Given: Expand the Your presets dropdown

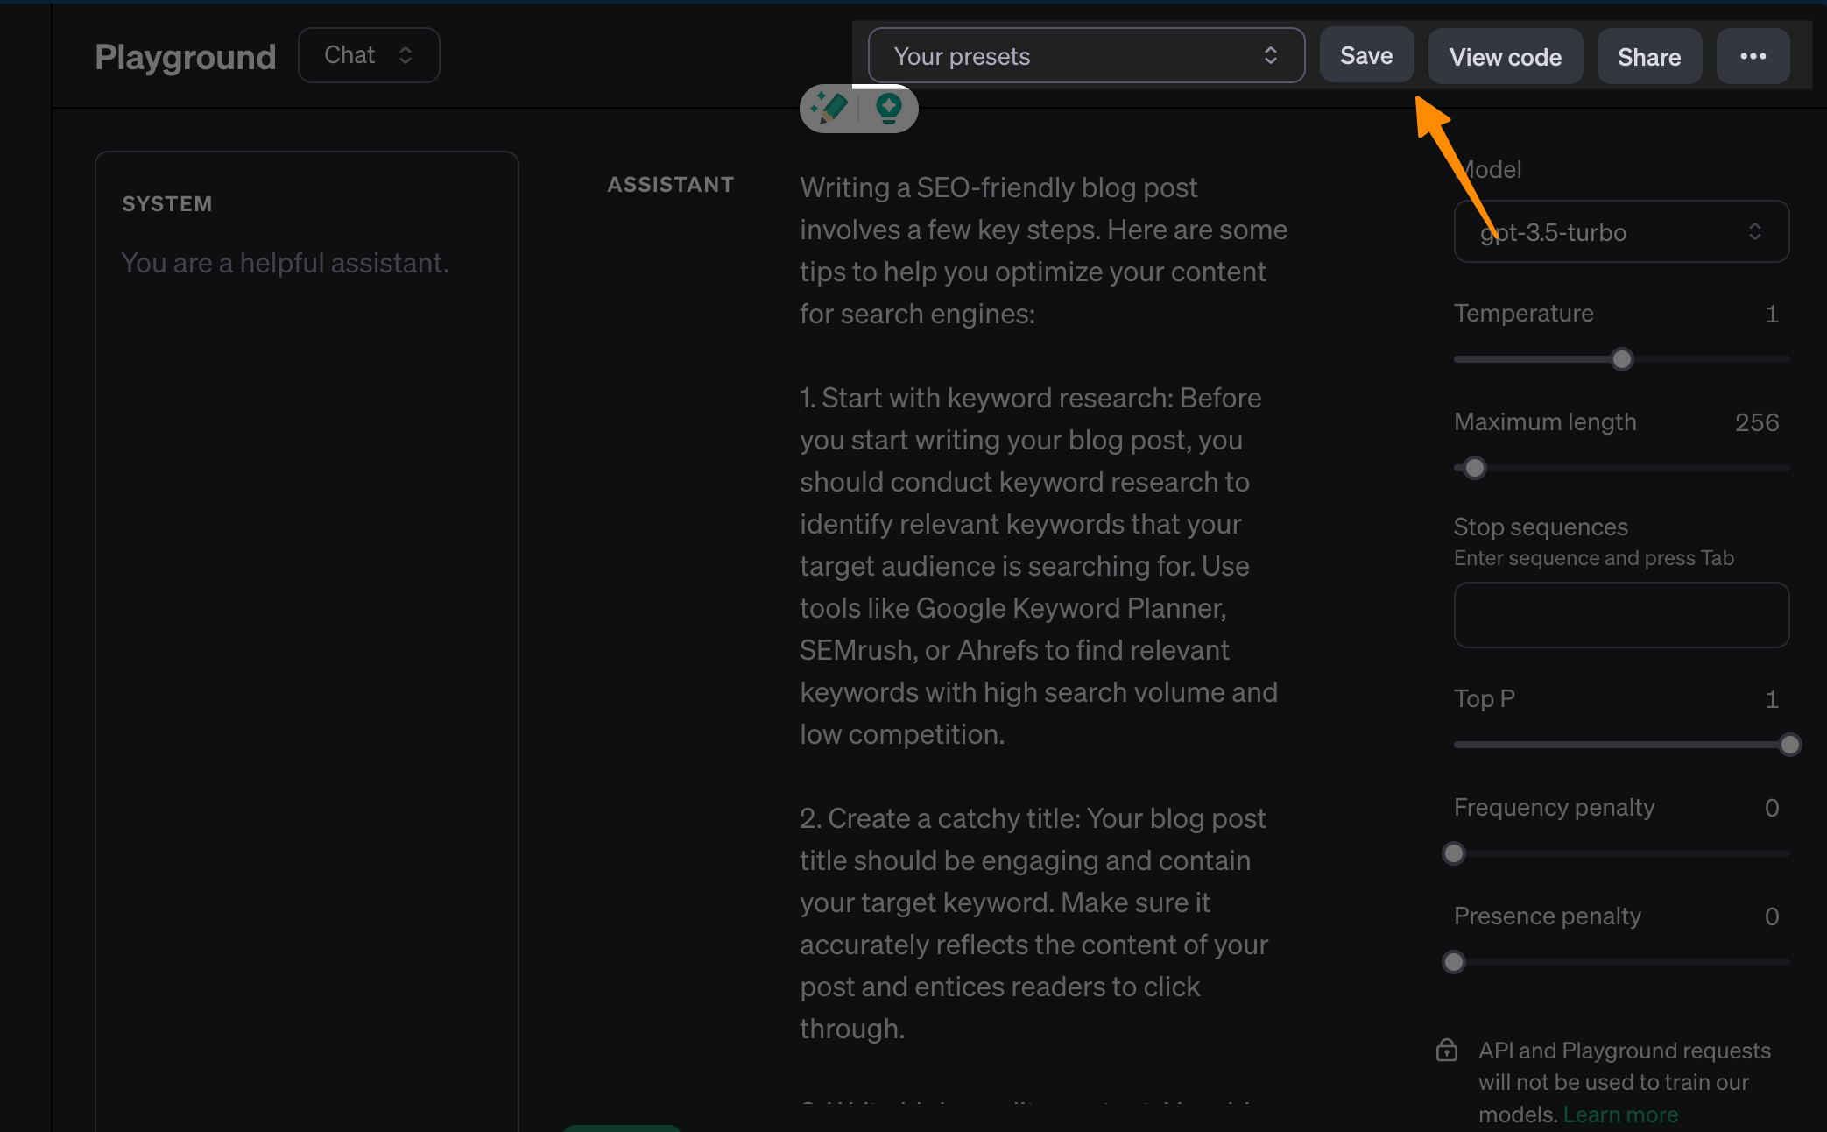Looking at the screenshot, I should pos(1086,56).
